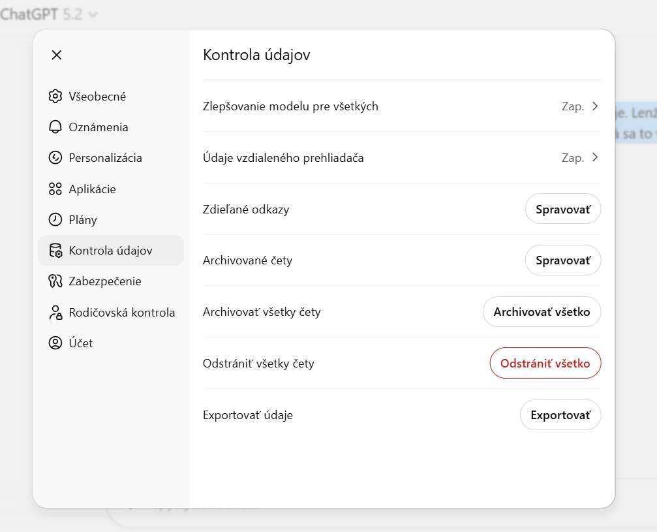Click the Archivovať všetky čety label
657x532 pixels.
pos(262,312)
